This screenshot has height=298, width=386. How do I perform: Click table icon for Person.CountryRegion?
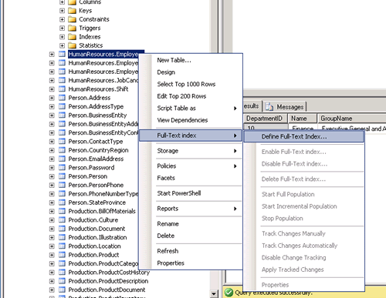pyautogui.click(x=62, y=150)
